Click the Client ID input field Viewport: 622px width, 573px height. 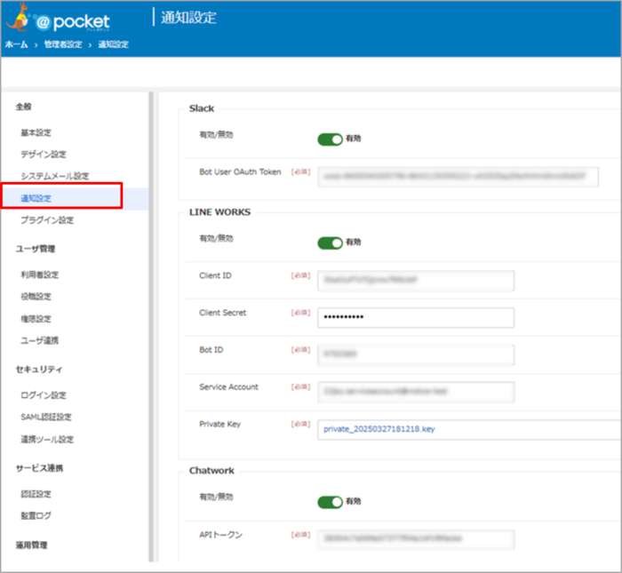(x=416, y=281)
